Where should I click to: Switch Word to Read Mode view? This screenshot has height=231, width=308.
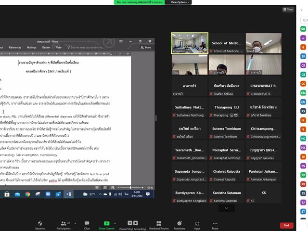(x=97, y=188)
